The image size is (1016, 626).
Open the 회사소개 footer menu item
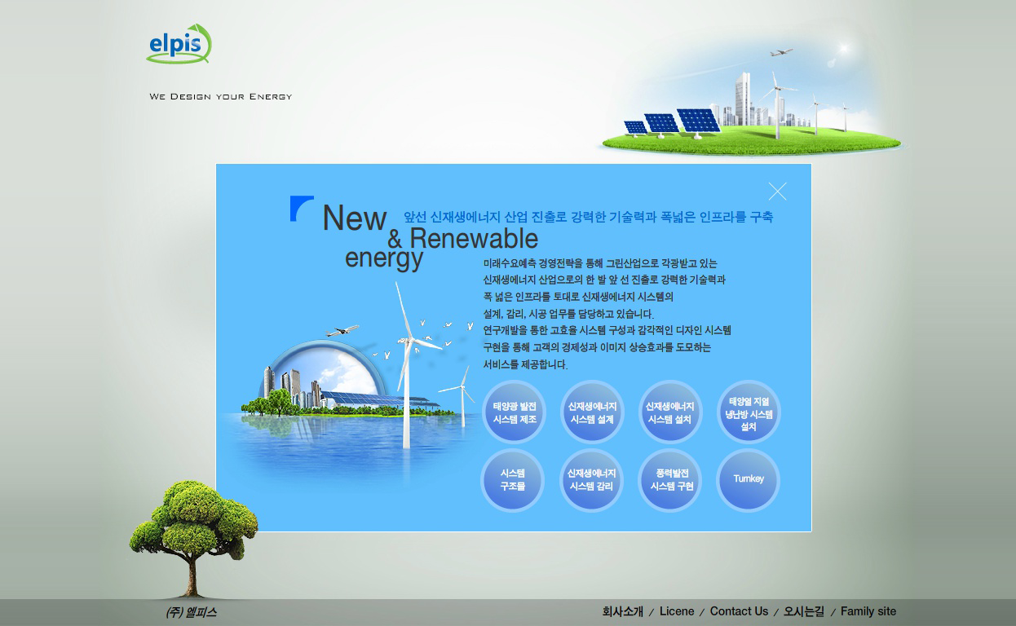click(622, 611)
